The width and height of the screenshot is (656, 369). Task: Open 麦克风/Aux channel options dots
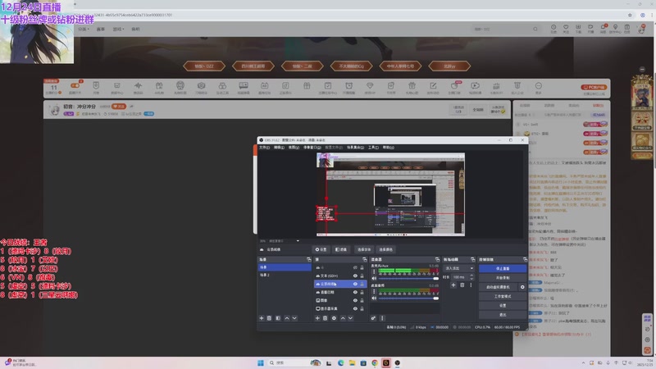click(374, 272)
